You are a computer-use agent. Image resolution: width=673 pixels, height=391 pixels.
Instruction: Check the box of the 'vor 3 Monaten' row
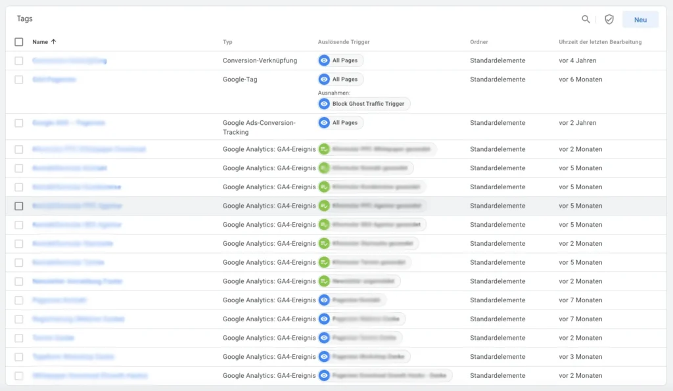point(19,357)
